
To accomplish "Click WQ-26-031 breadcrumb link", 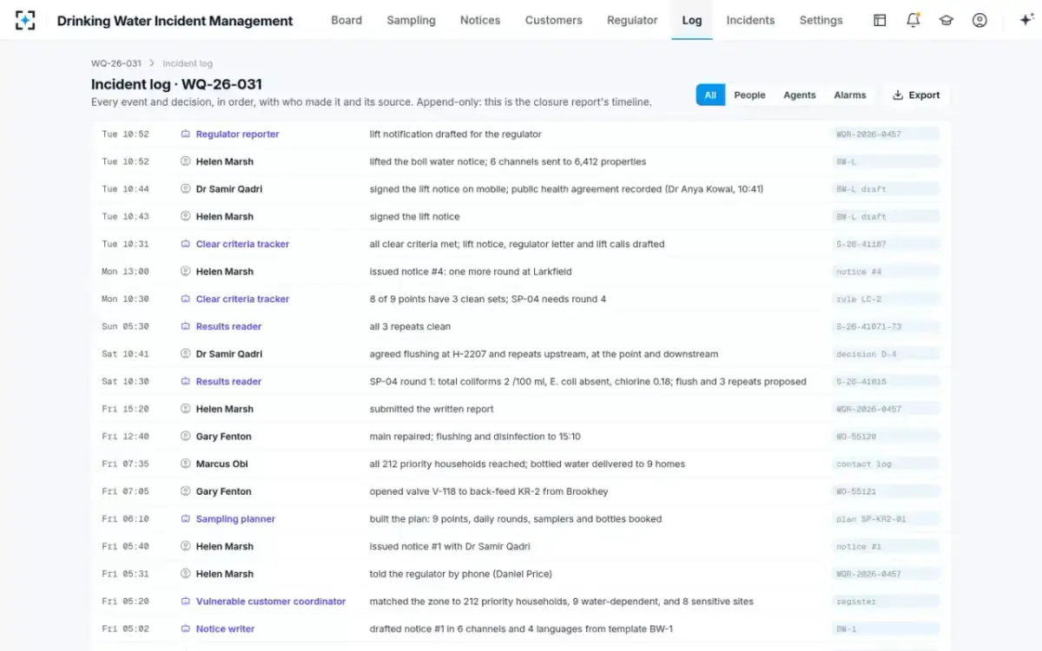I will [116, 63].
